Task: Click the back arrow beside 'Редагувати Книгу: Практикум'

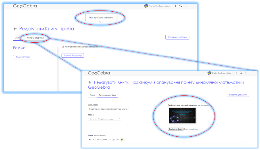Action: pos(90,82)
